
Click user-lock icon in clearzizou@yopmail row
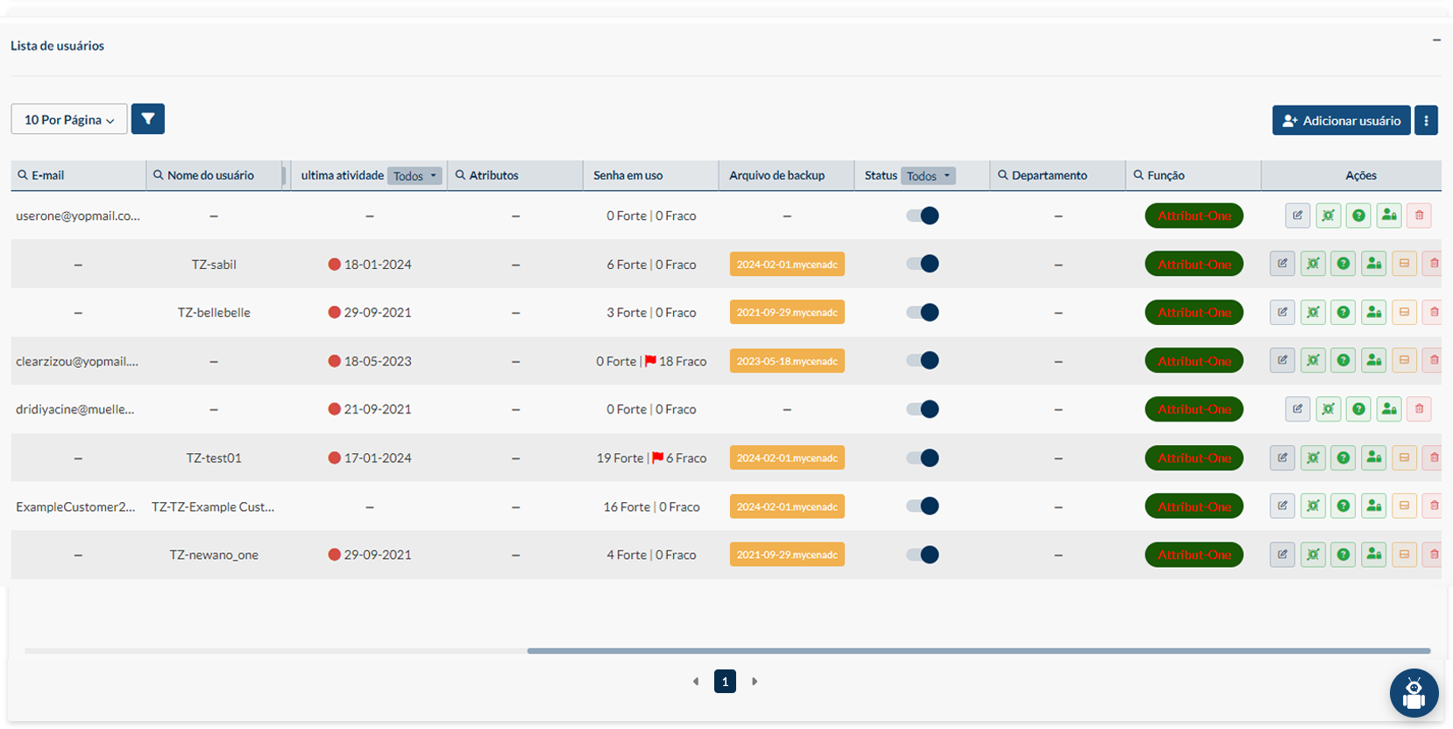(x=1374, y=360)
